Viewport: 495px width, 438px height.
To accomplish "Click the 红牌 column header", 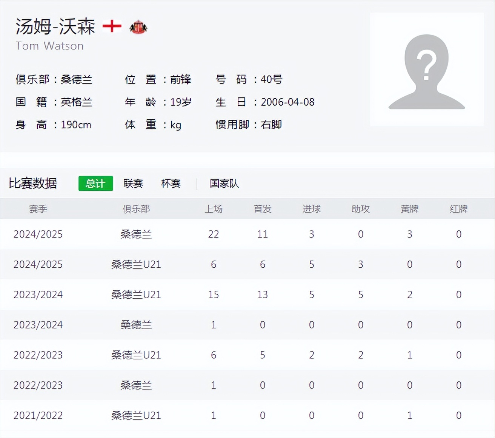I will [459, 209].
